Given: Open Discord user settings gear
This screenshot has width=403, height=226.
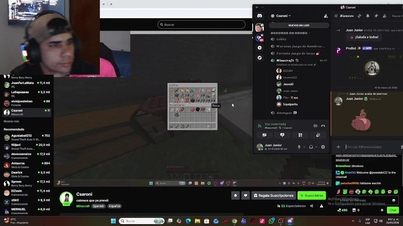Looking at the screenshot, I should point(323,147).
